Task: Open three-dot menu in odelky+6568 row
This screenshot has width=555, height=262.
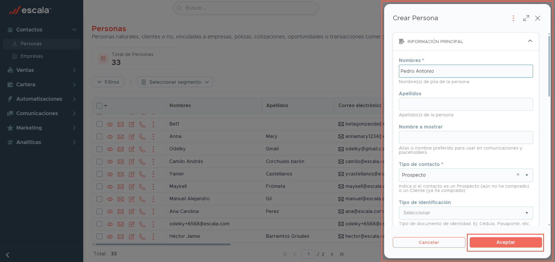Action: coord(153,224)
